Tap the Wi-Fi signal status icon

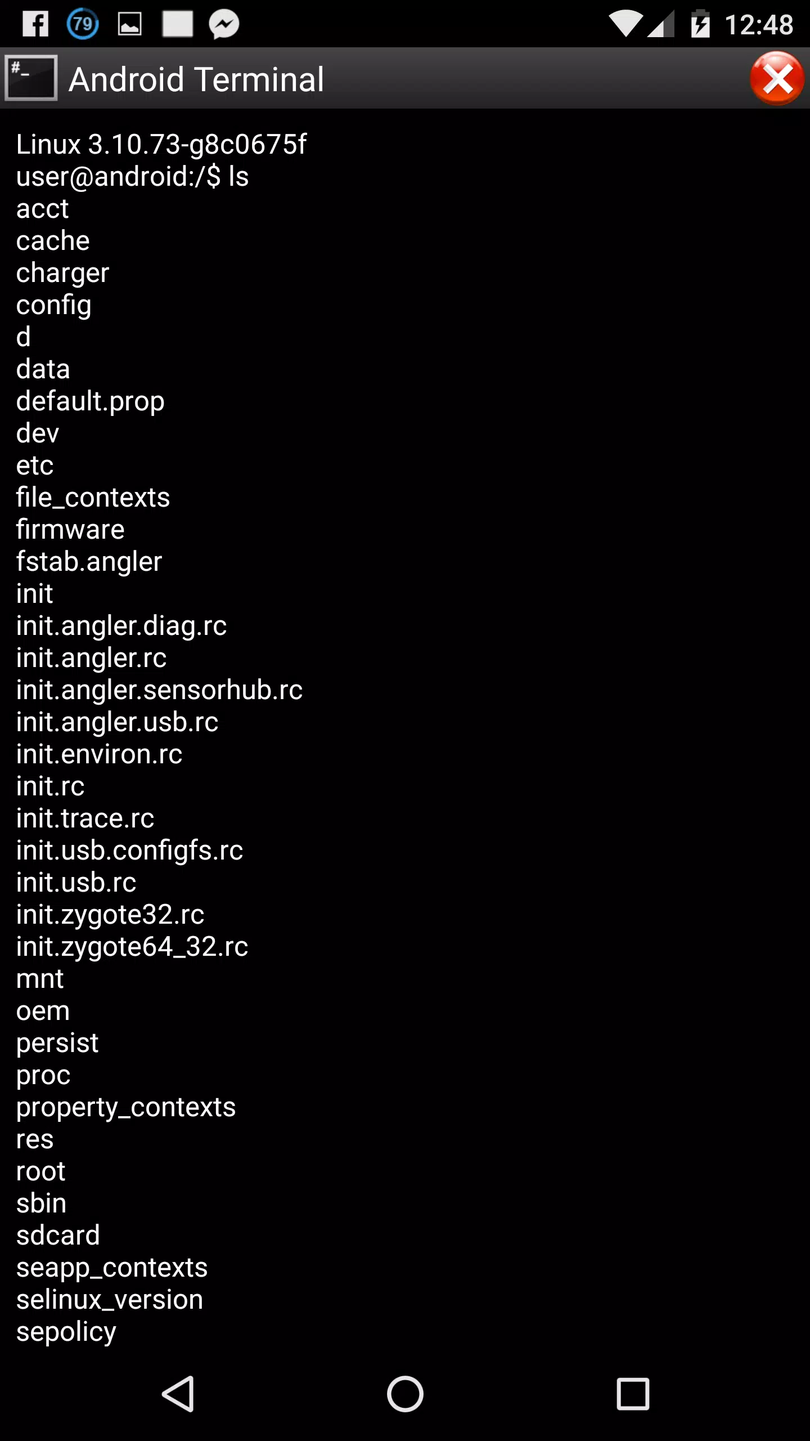tap(625, 24)
